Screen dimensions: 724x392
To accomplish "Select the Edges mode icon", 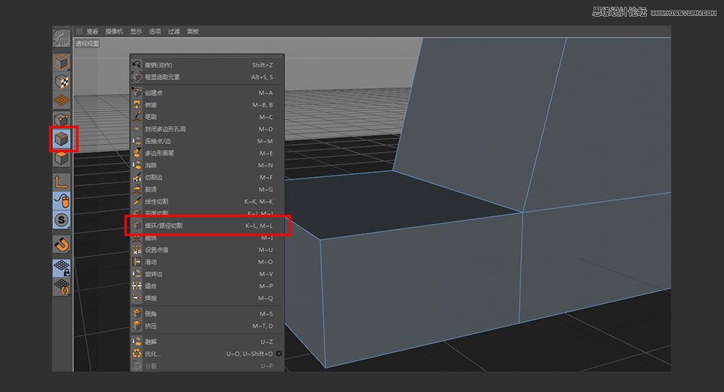I will [61, 139].
